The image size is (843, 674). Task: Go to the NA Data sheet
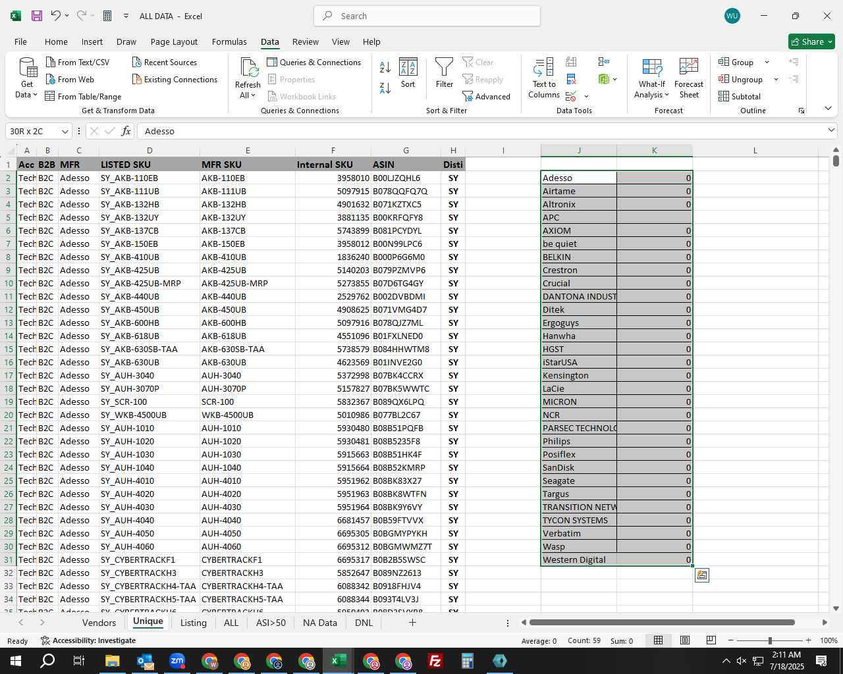[319, 623]
